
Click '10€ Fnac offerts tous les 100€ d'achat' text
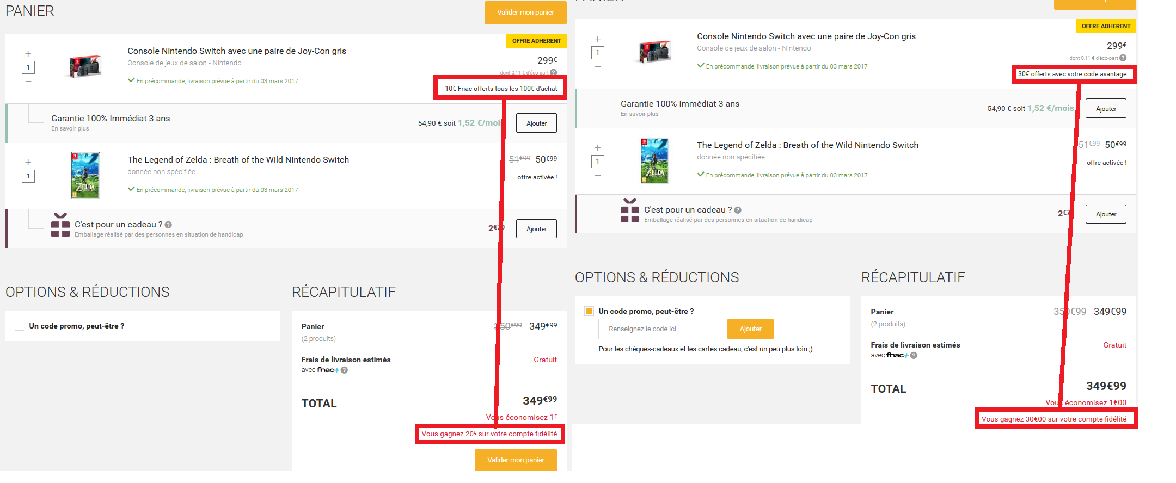(501, 89)
